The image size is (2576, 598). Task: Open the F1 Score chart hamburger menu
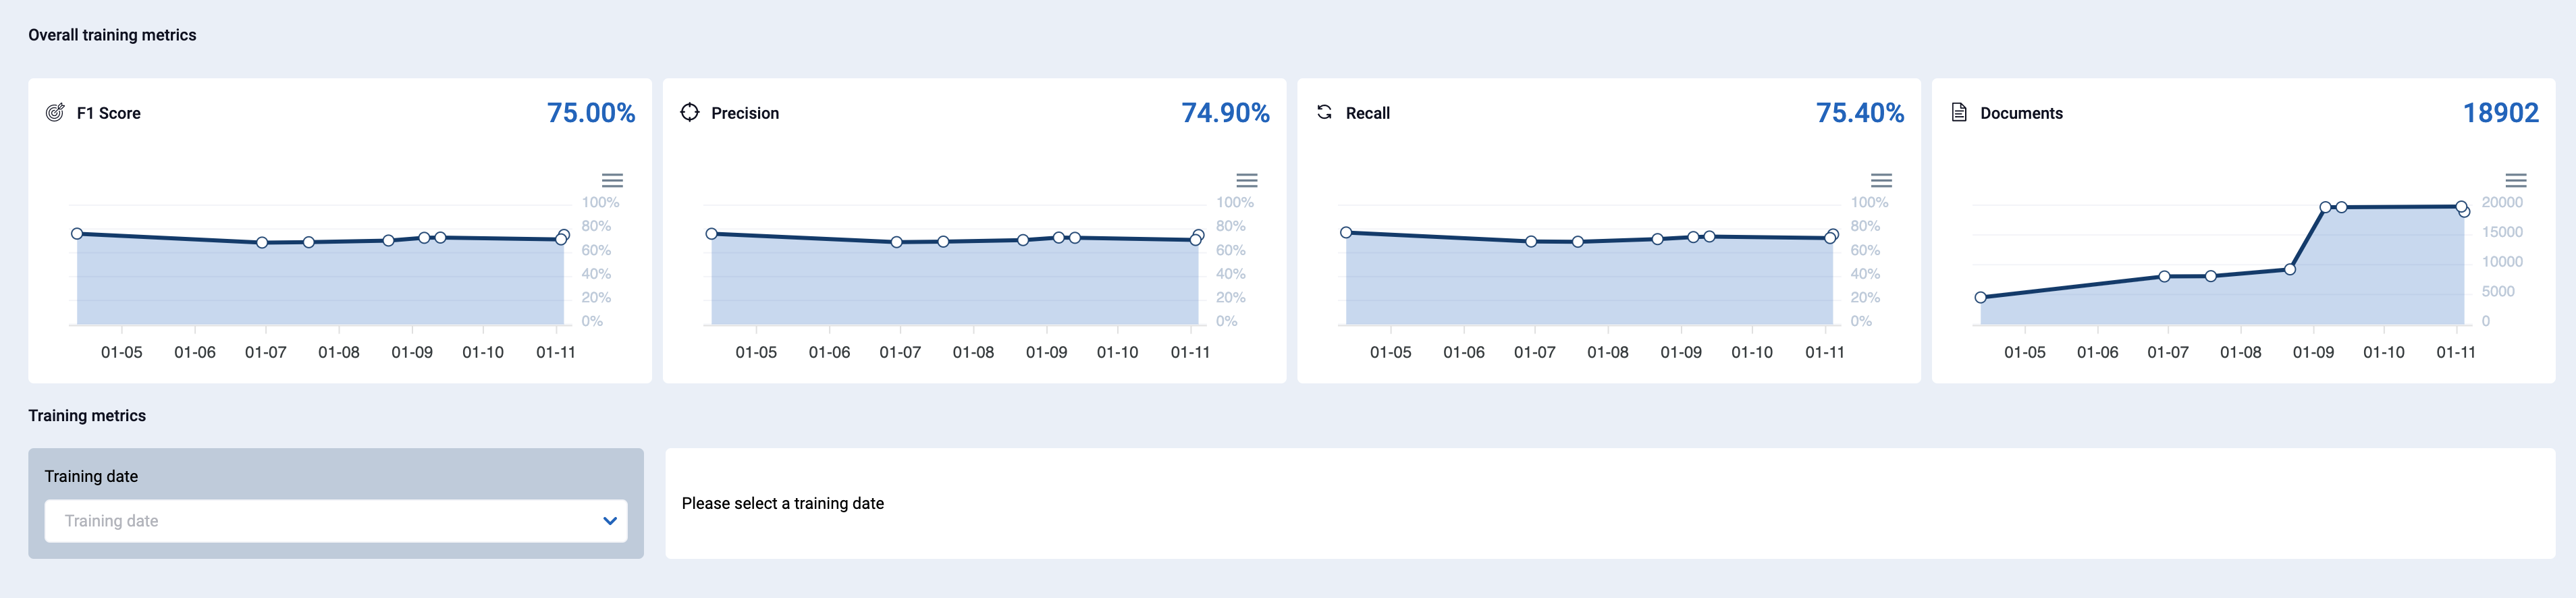coord(612,180)
